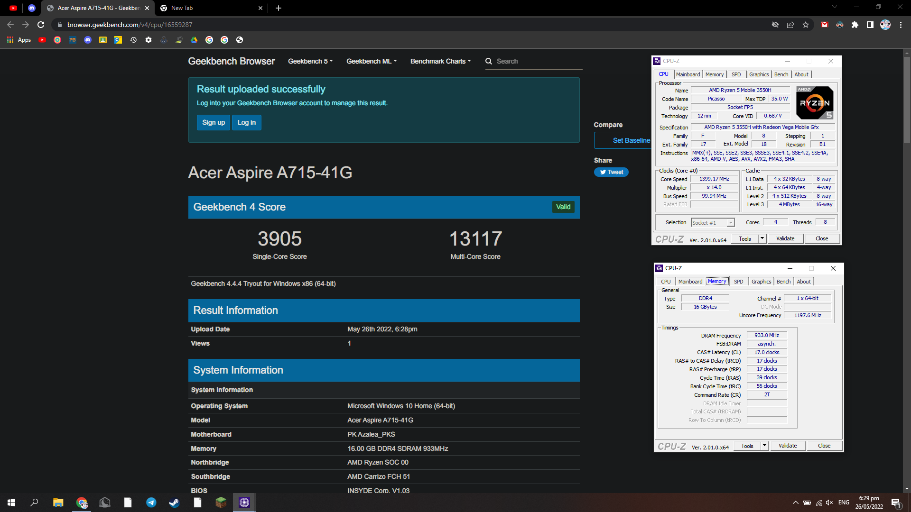Viewport: 911px width, 512px height.
Task: Close the Acer Aspire A715-41G browser tab
Action: coord(147,8)
